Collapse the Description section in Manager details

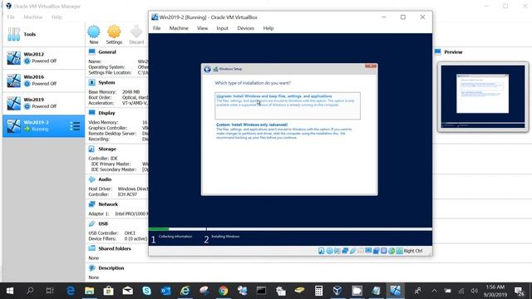click(111, 267)
